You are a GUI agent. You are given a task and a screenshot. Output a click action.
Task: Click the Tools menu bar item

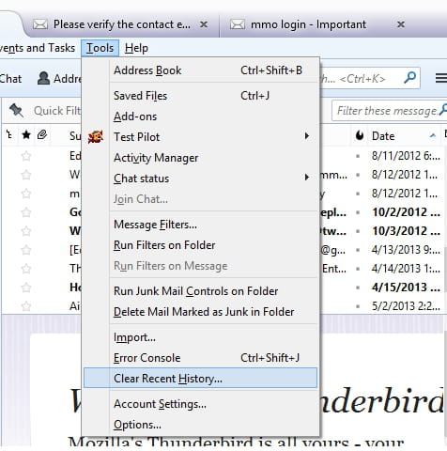[100, 48]
